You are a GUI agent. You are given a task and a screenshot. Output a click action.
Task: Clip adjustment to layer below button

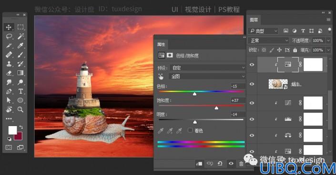(x=199, y=164)
